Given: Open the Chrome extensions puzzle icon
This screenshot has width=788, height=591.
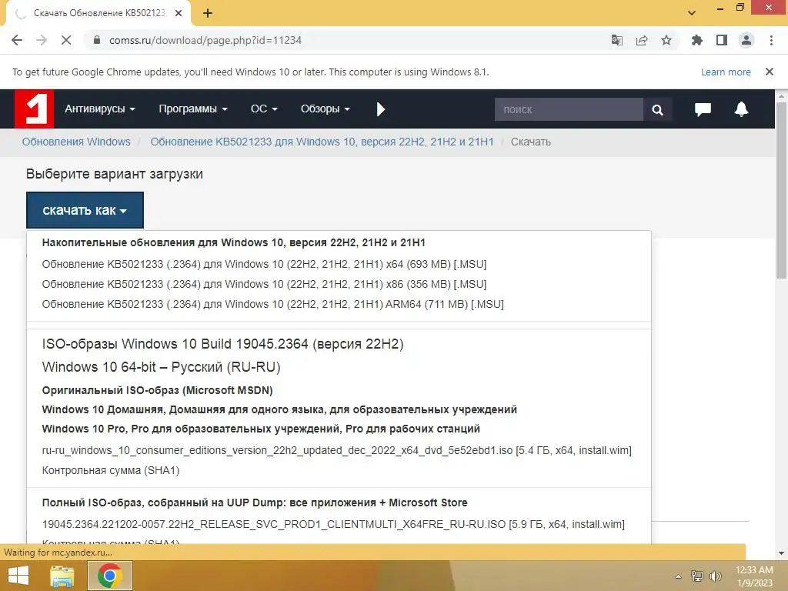Looking at the screenshot, I should (x=697, y=40).
